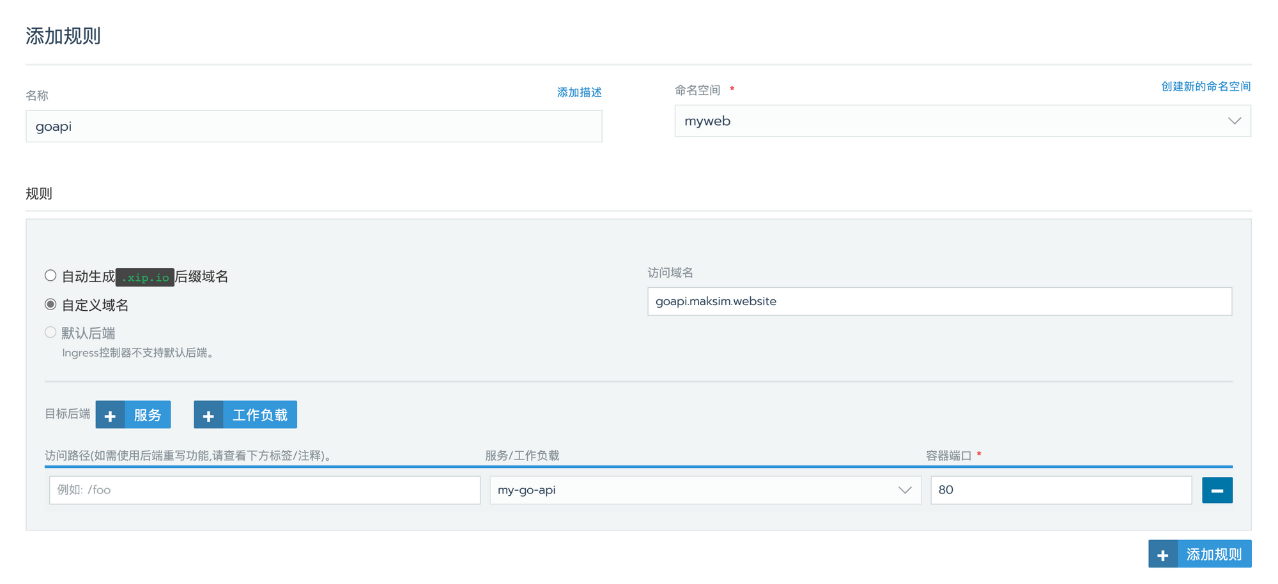The height and width of the screenshot is (584, 1278).
Task: Click into the 访问路径 field with /foo placeholder
Action: click(265, 490)
